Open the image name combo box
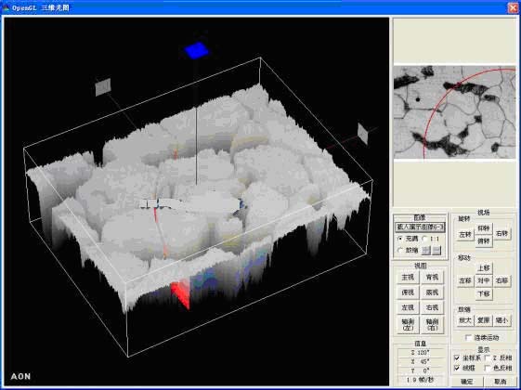The height and width of the screenshot is (390, 521). tap(420, 227)
